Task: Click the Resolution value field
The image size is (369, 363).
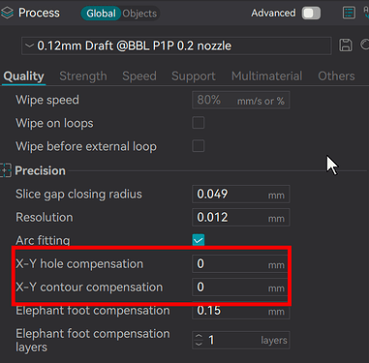Action: [240, 217]
